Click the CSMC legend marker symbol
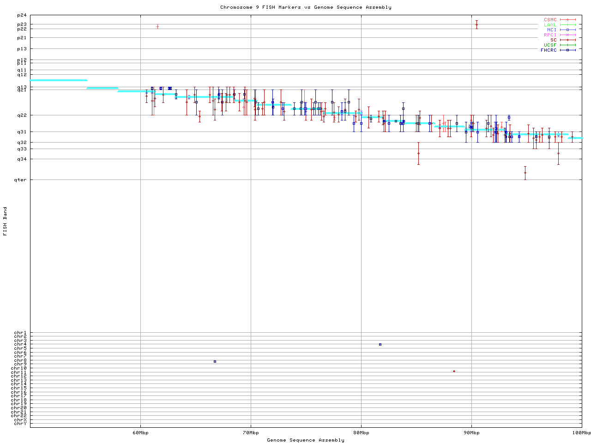 (567, 20)
